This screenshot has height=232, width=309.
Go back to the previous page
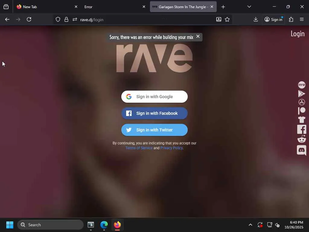click(x=7, y=19)
